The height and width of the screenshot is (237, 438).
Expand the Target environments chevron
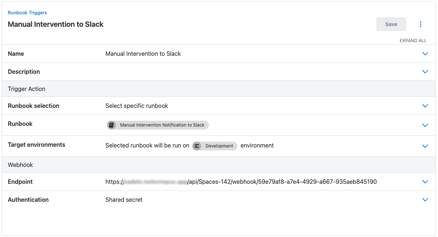(425, 146)
